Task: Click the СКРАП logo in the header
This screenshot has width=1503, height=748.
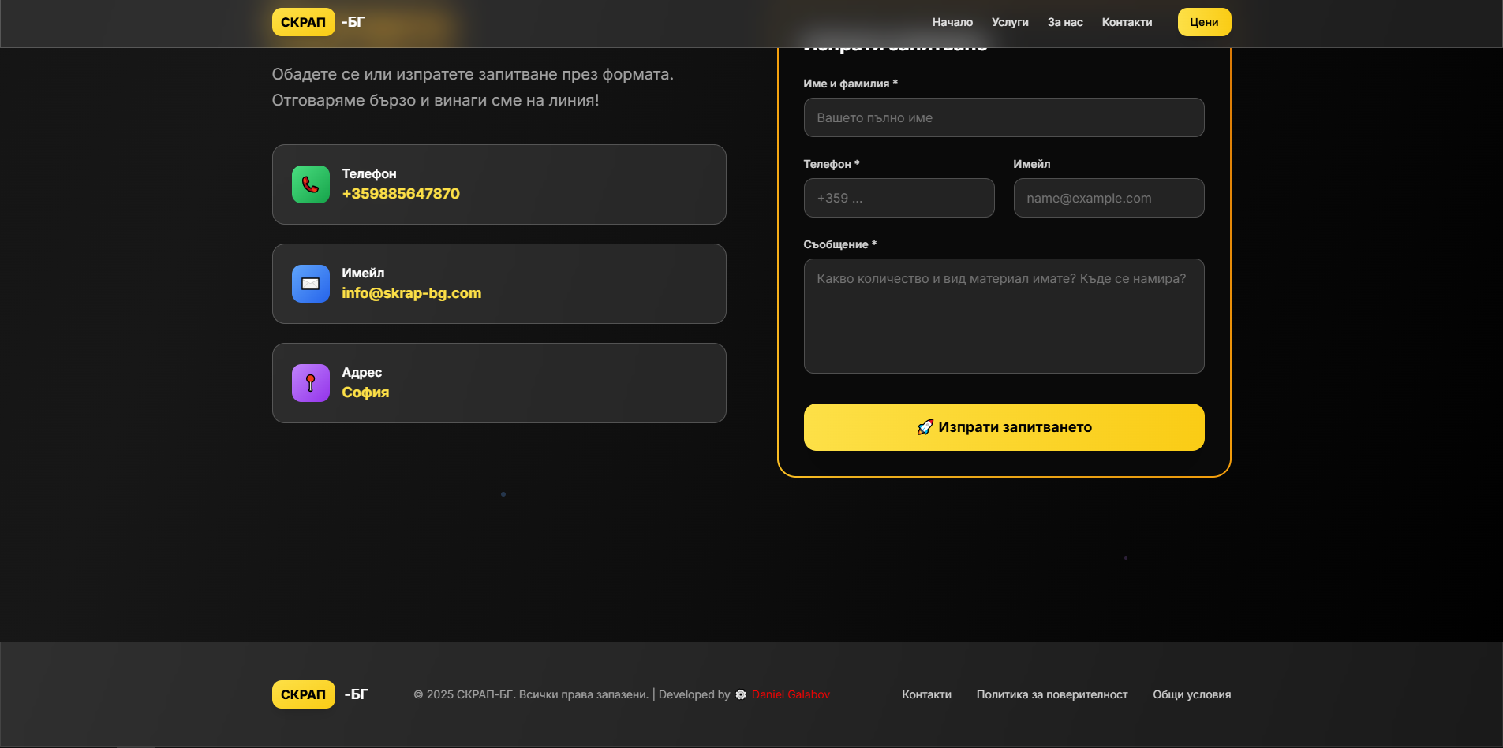Action: click(304, 22)
